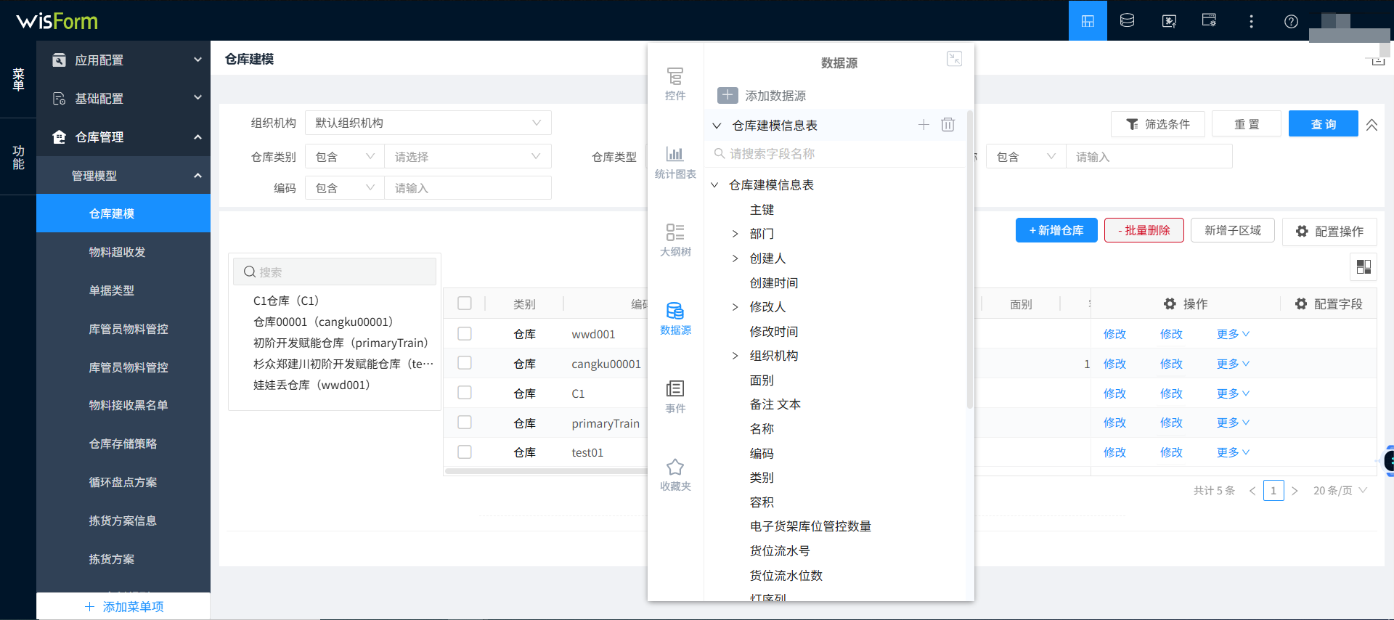Viewport: 1394px width, 620px height.
Task: Collapse the 仓库建模信息表 tree root
Action: pos(714,185)
